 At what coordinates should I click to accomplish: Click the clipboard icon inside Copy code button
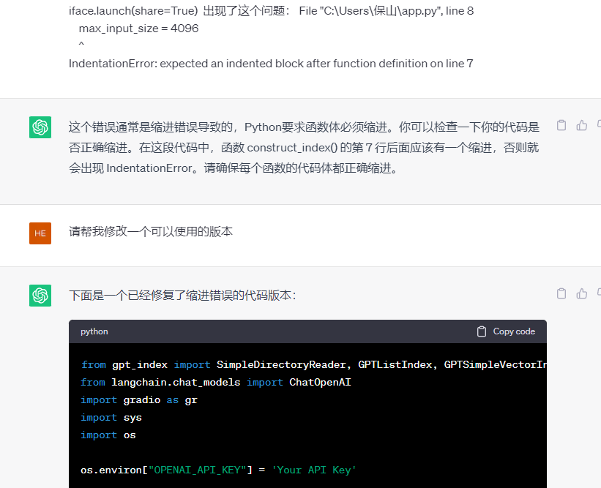pyautogui.click(x=482, y=331)
